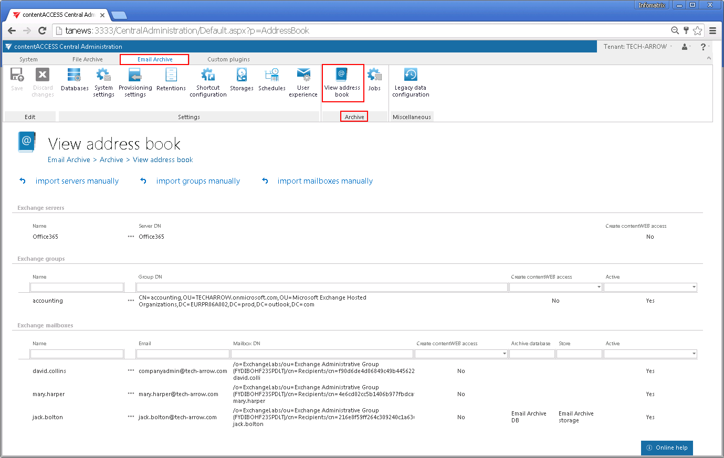Open ellipsis menu for mary.harper
The image size is (724, 458).
point(131,394)
